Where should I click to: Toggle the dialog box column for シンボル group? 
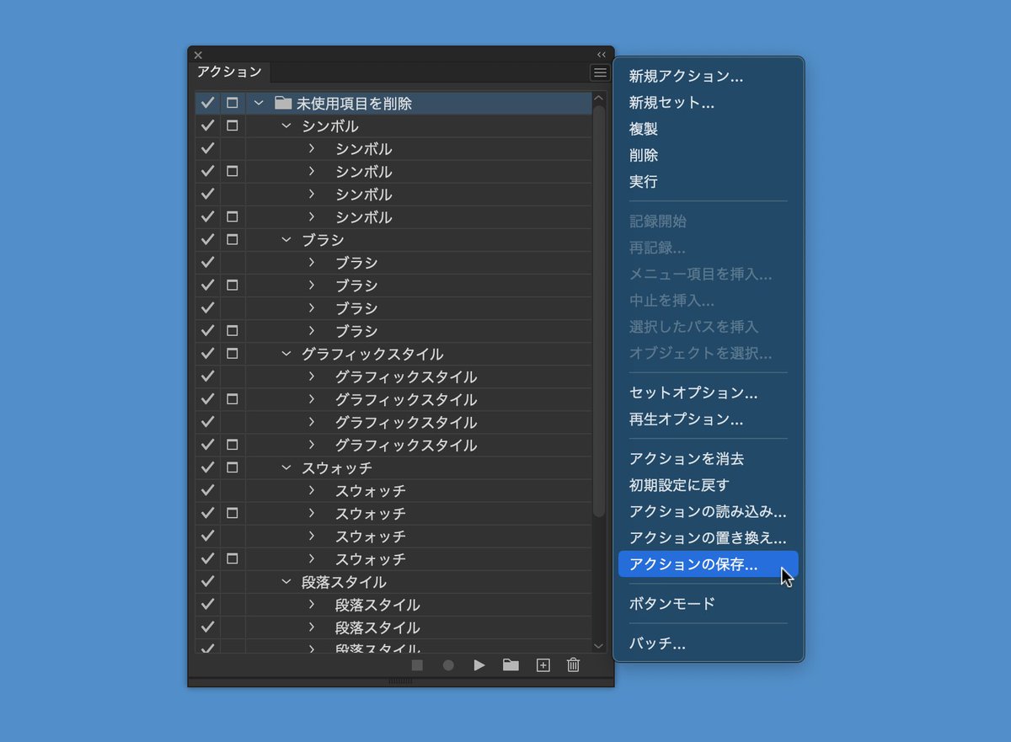coord(234,125)
